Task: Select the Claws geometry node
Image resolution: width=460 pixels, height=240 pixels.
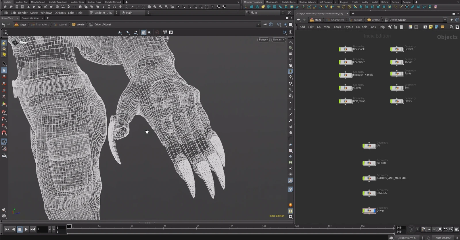Action: 397,101
